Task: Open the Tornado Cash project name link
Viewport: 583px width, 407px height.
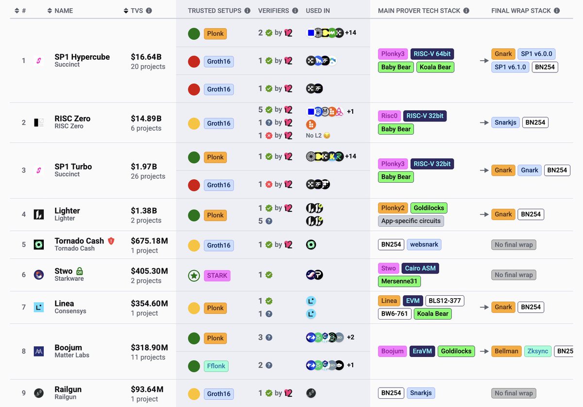Action: [79, 241]
